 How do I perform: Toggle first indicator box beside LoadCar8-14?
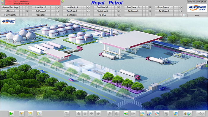point(83,7)
